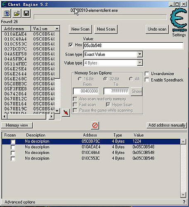189x207 pixels.
Task: Click the Next Scan button
Action: [x=106, y=29]
